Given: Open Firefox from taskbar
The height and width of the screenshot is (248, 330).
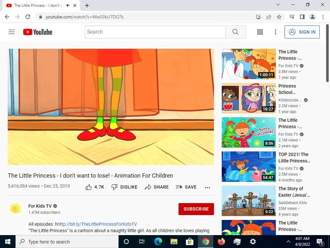Looking at the screenshot, I should click(x=221, y=242).
